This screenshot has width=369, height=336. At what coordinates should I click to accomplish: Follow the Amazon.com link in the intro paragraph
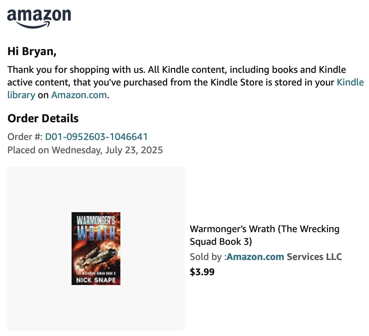point(79,95)
